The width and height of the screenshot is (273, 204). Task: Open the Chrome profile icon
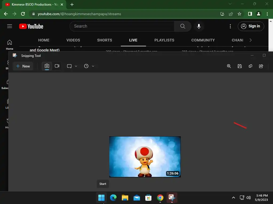point(259,14)
